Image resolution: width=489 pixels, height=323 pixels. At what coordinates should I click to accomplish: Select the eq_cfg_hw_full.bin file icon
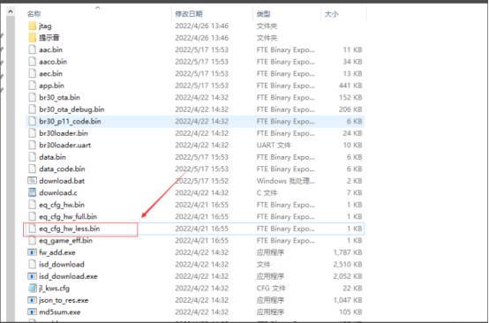[32, 217]
